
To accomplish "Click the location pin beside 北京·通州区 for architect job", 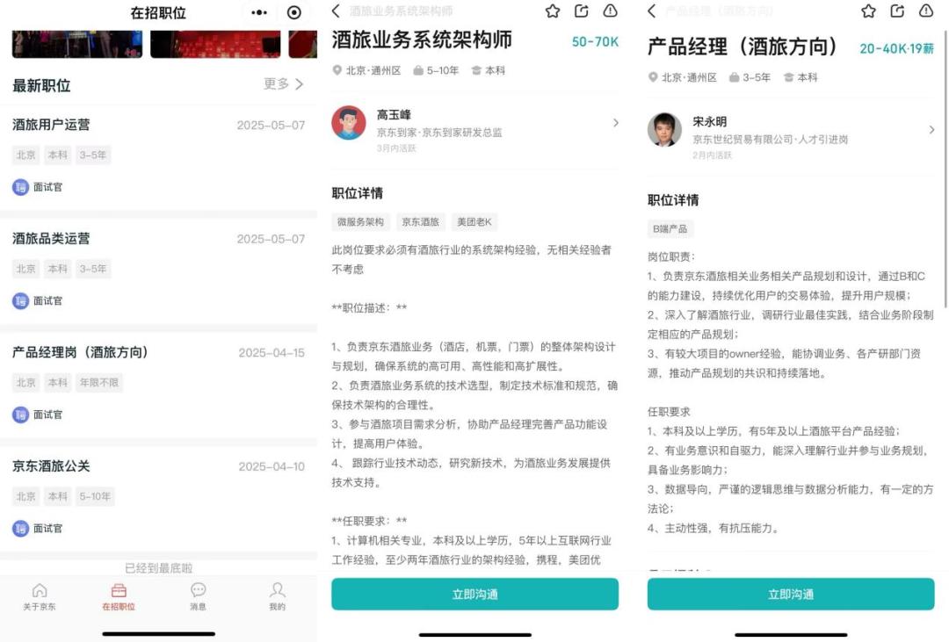I will [x=337, y=71].
